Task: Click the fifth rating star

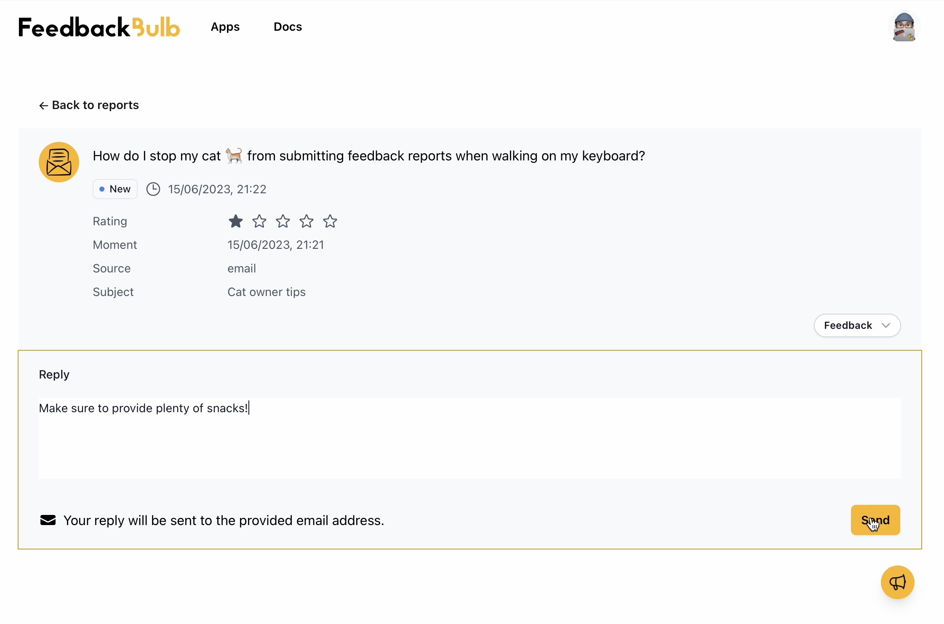Action: [x=330, y=221]
